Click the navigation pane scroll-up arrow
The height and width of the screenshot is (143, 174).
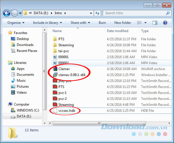[x=45, y=30]
